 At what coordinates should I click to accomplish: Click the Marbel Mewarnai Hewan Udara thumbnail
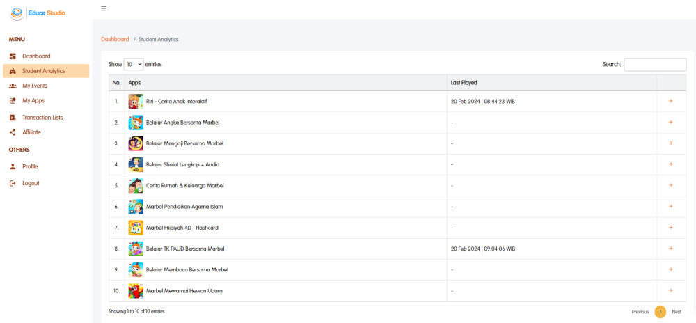[x=136, y=291]
